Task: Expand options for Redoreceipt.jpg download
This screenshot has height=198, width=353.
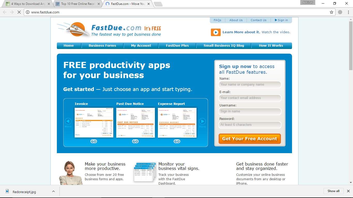Action: click(53, 191)
